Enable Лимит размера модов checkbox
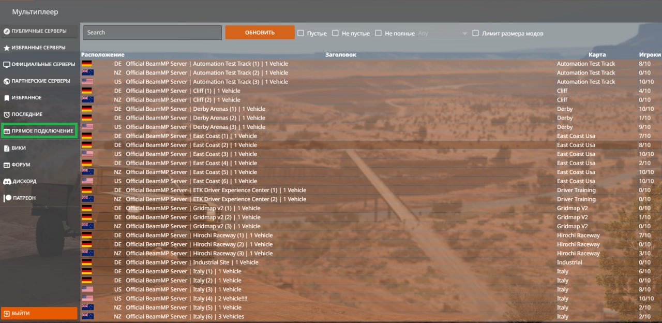This screenshot has width=662, height=323. 476,33
